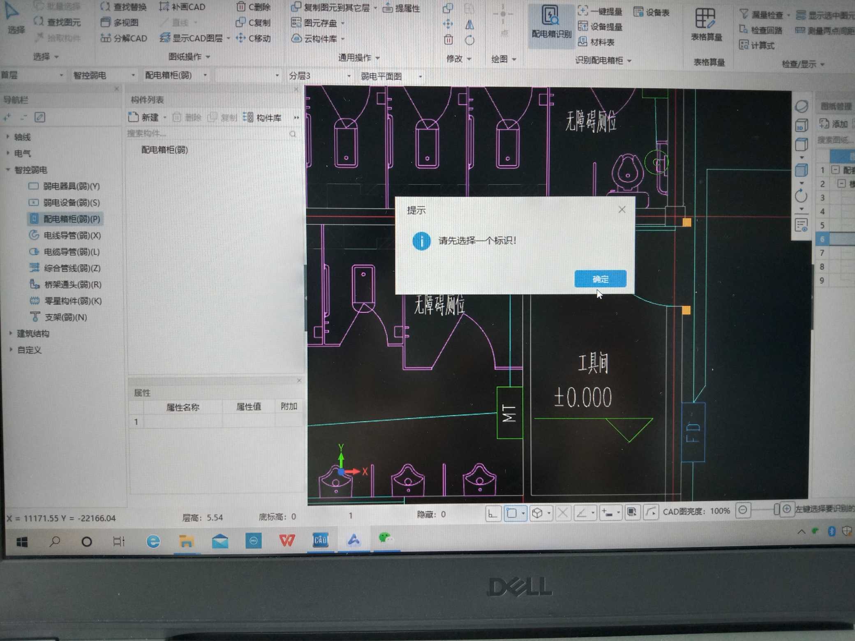Click 复制图元到其它层 tool
855x641 pixels.
(330, 7)
